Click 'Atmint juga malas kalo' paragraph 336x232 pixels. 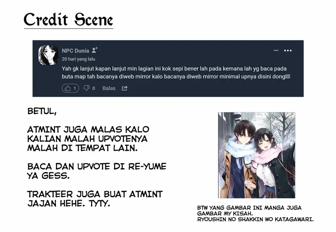88,139
